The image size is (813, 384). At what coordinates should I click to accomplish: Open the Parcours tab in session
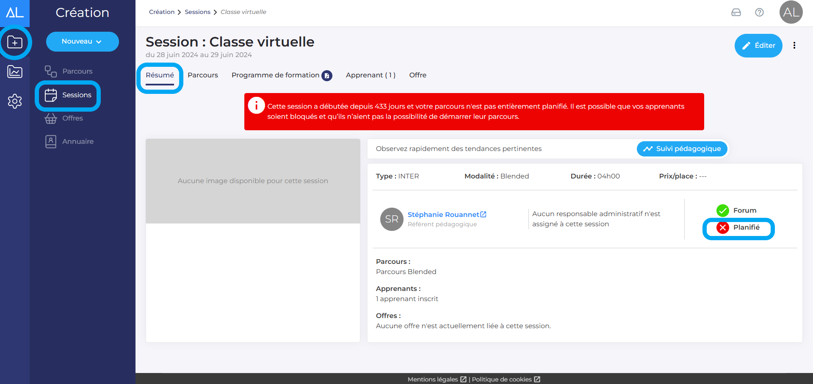tap(203, 75)
